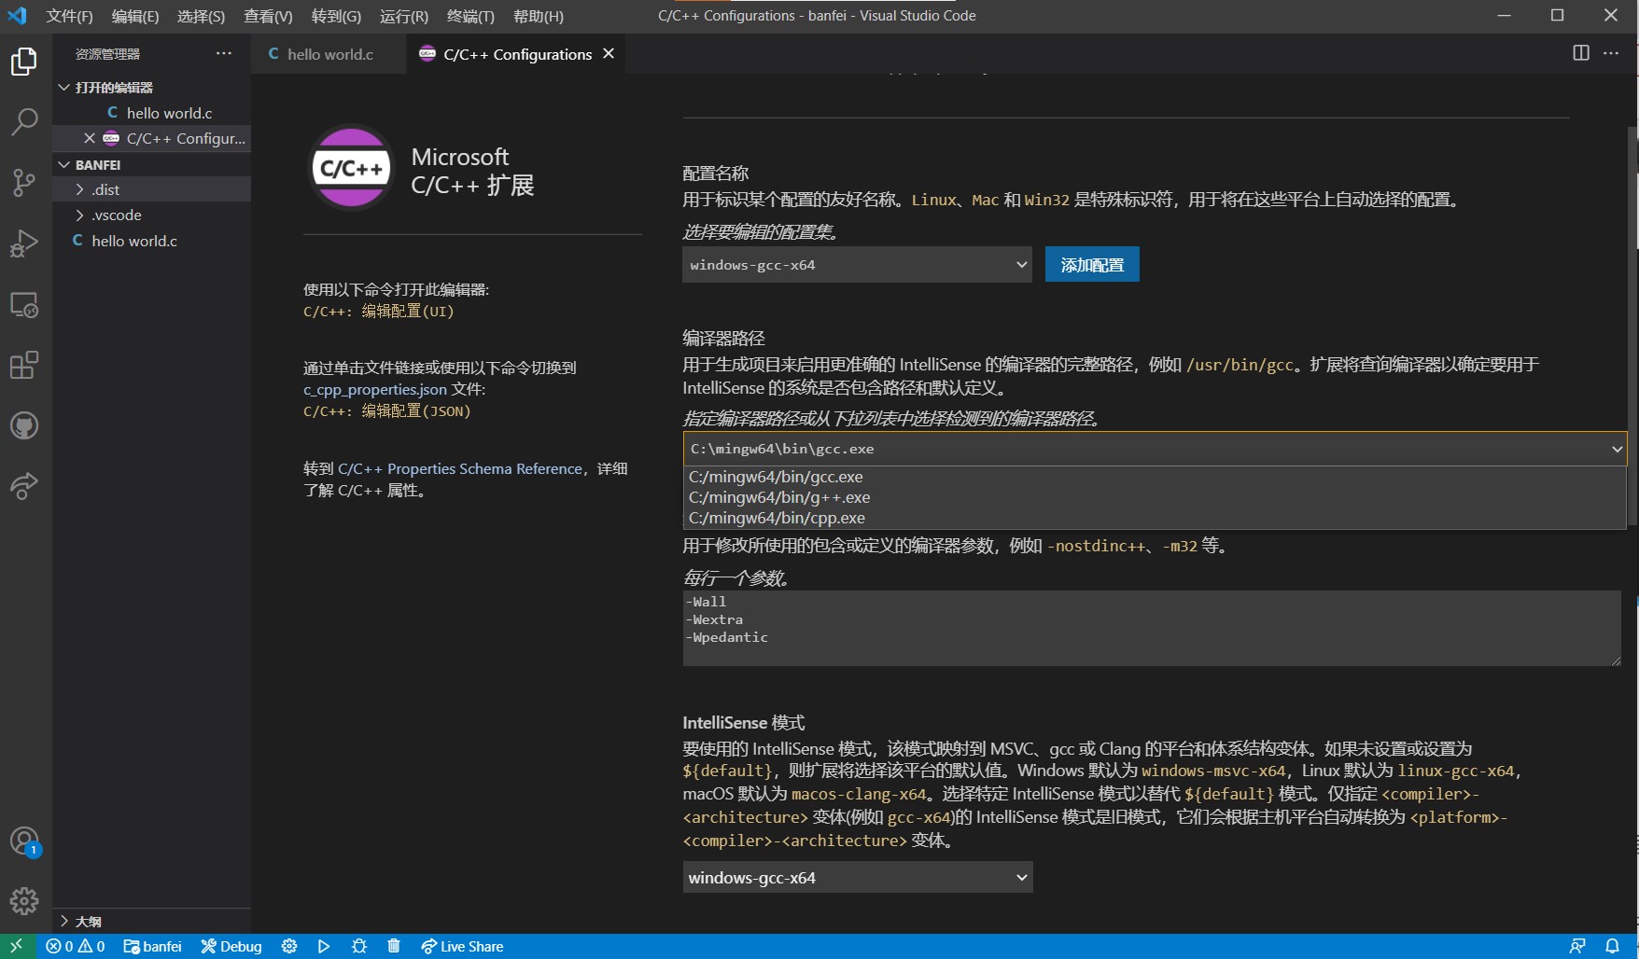Click the remote window indicator in status bar
The height and width of the screenshot is (959, 1639).
[x=17, y=946]
